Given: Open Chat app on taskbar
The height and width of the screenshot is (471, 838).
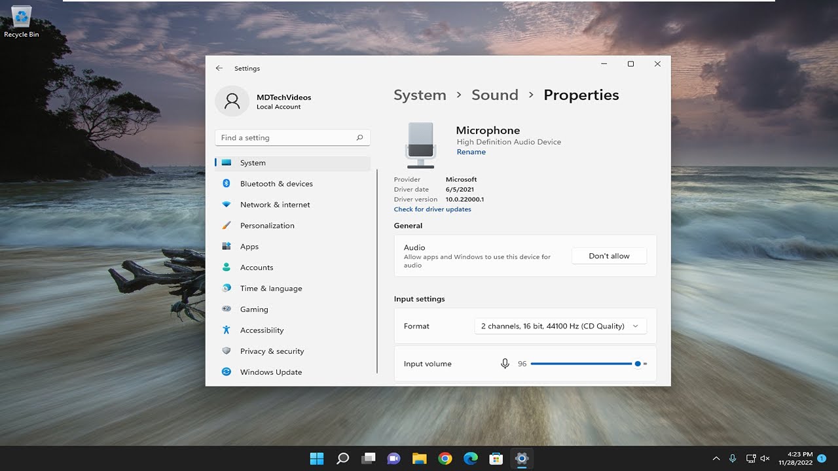Looking at the screenshot, I should click(x=393, y=459).
